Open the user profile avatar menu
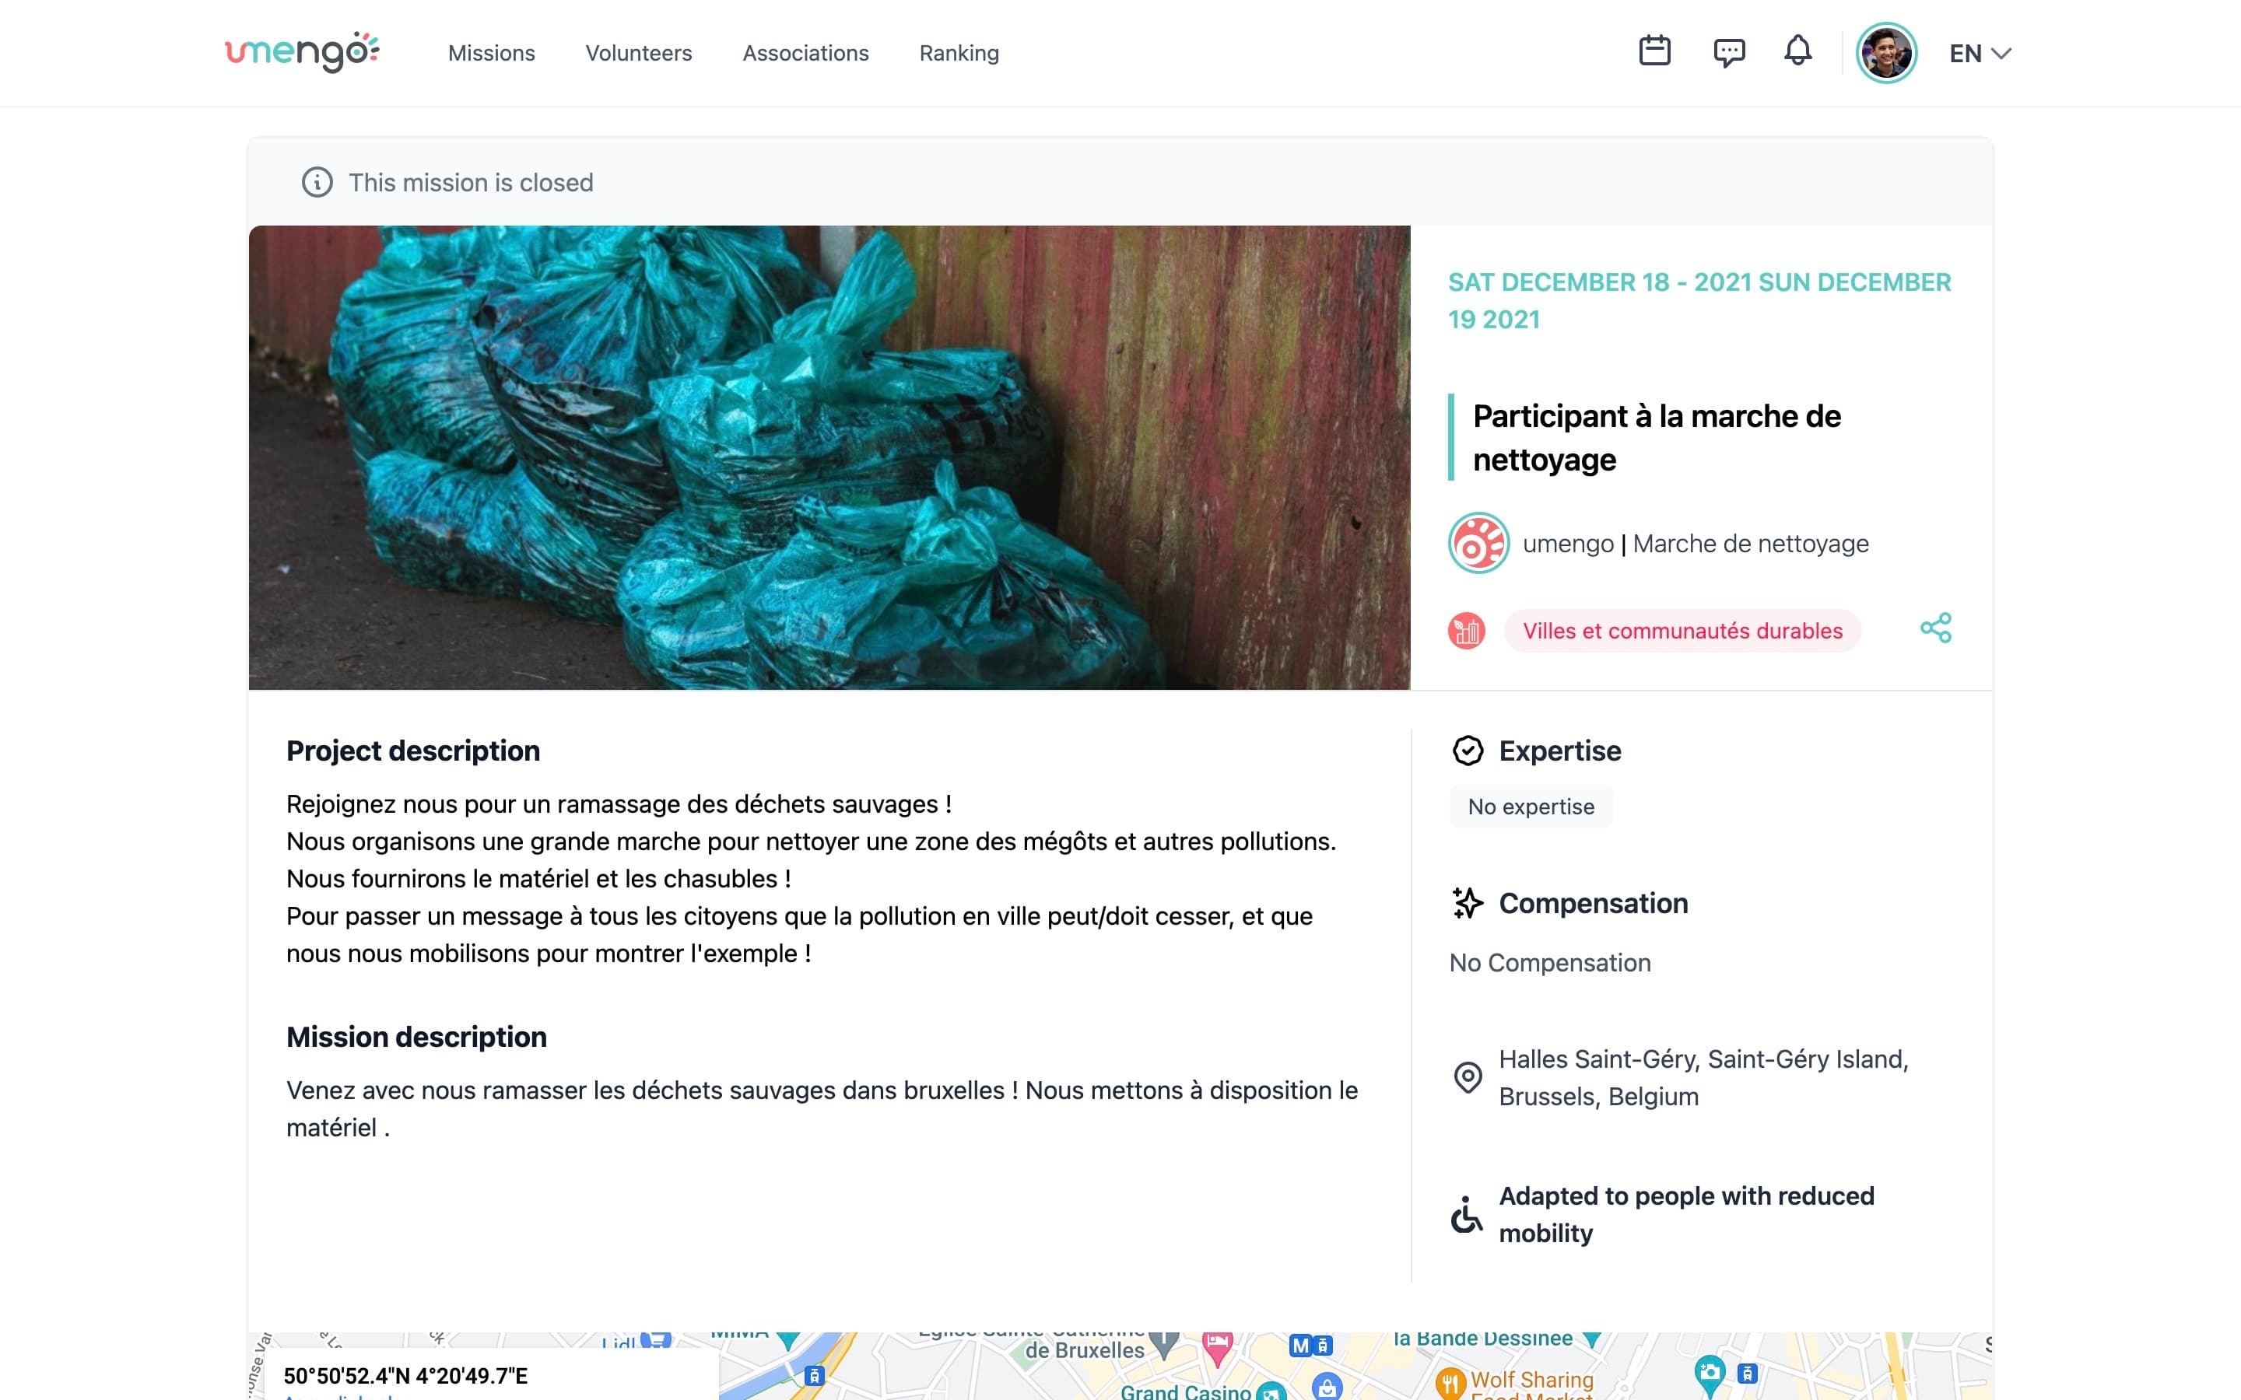 (1886, 53)
